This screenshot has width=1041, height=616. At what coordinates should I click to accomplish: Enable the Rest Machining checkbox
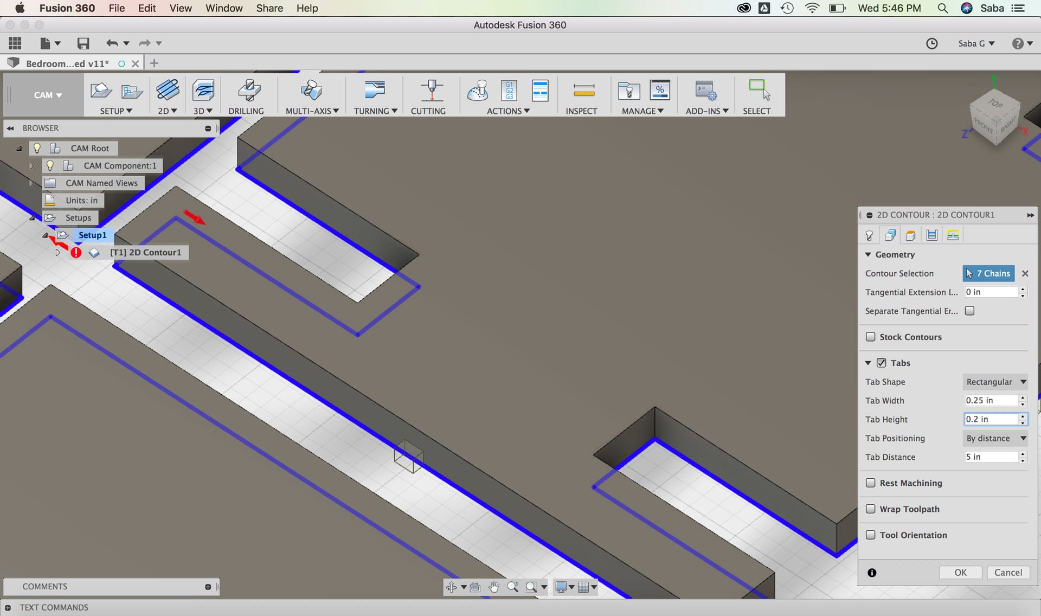[871, 483]
